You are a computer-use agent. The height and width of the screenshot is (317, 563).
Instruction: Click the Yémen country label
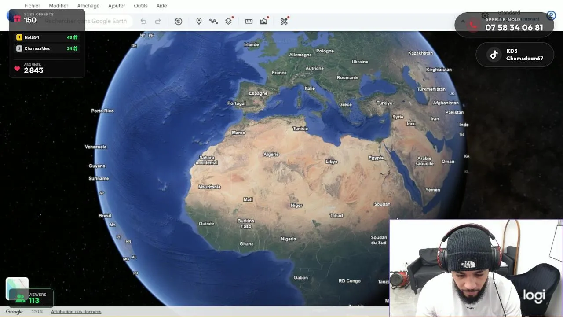433,190
